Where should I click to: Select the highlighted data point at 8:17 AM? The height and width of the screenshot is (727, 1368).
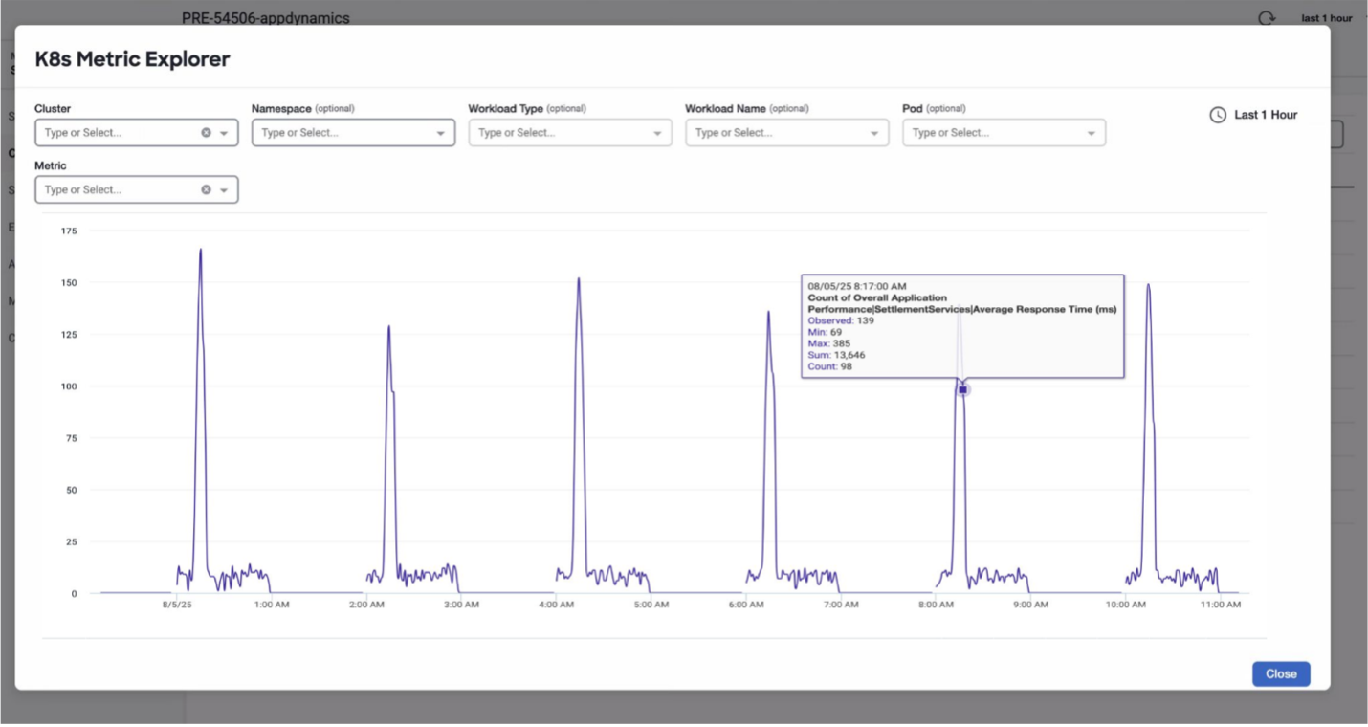[962, 389]
